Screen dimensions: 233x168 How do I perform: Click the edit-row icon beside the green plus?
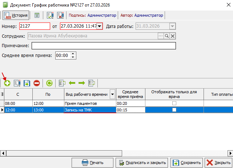click(17, 83)
